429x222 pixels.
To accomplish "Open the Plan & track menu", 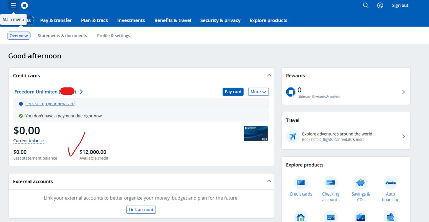I will tap(95, 20).
